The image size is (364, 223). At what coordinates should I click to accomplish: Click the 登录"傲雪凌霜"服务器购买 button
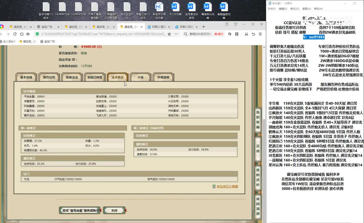[80, 211]
